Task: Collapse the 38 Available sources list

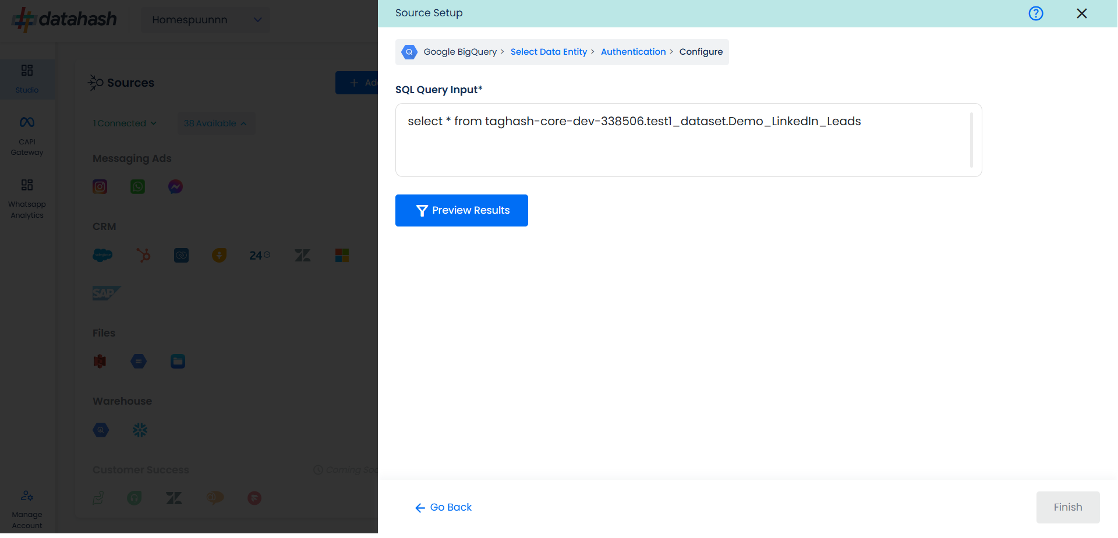Action: (x=215, y=123)
